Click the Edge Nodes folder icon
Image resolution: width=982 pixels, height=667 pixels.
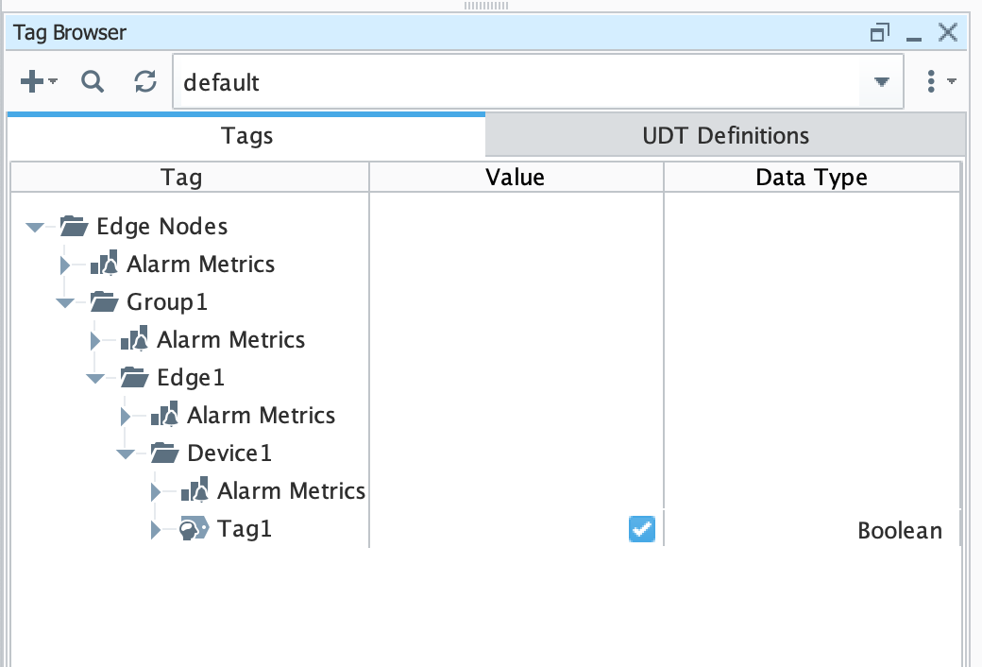click(75, 227)
